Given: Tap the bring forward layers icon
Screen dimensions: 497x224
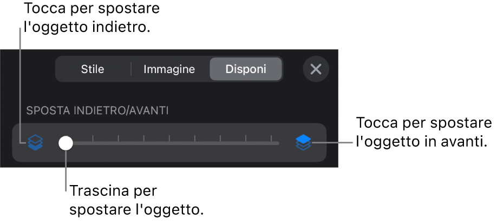Looking at the screenshot, I should pyautogui.click(x=303, y=143).
